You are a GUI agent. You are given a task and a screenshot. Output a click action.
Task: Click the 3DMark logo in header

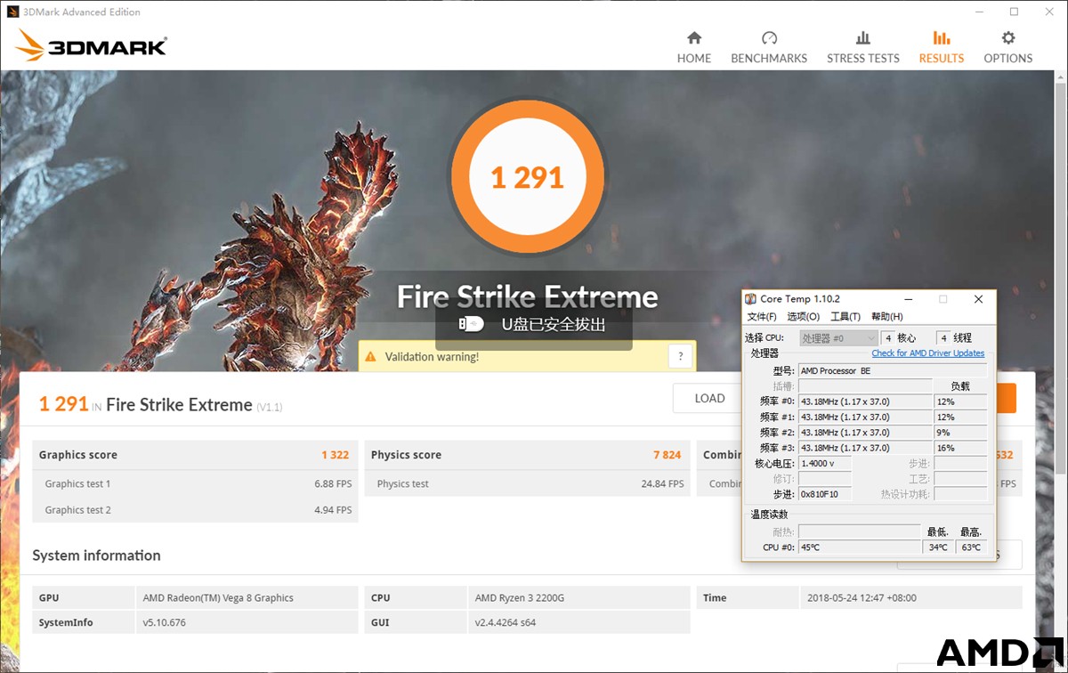click(x=92, y=45)
